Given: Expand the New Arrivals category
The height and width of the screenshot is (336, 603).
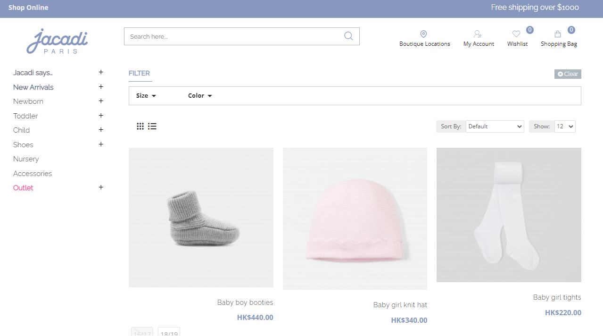Looking at the screenshot, I should point(101,87).
